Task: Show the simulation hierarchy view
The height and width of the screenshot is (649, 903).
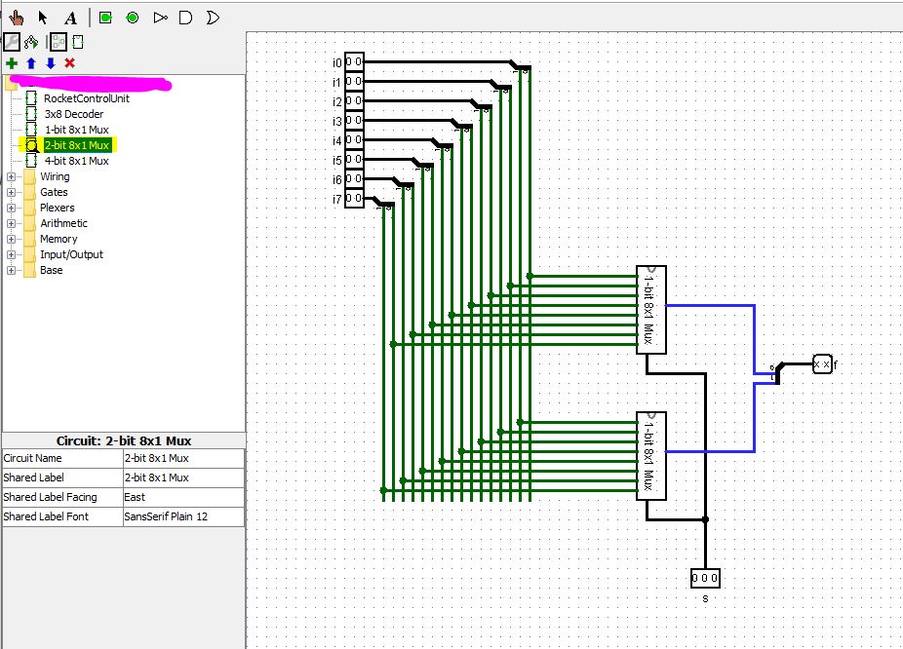Action: [31, 42]
